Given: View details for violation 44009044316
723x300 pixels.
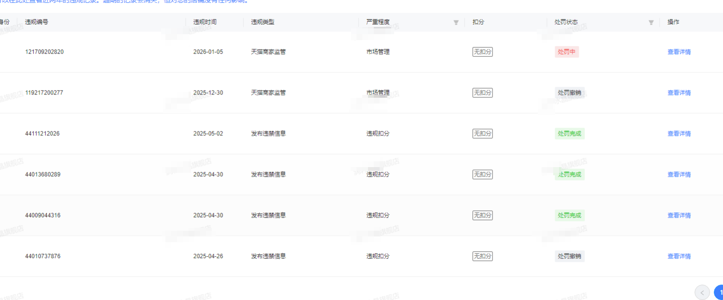Looking at the screenshot, I should pyautogui.click(x=679, y=215).
